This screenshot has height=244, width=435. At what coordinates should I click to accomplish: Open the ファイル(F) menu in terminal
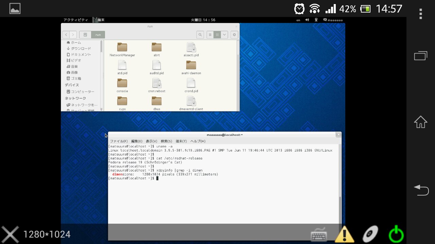click(x=119, y=141)
